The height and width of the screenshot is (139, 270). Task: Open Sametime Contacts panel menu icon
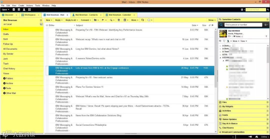pyautogui.click(x=267, y=20)
